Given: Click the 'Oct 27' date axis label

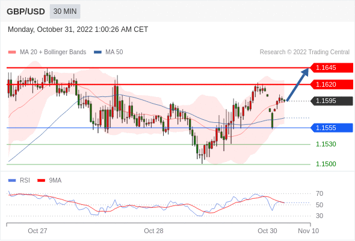Looking at the screenshot, I should coord(37,231).
